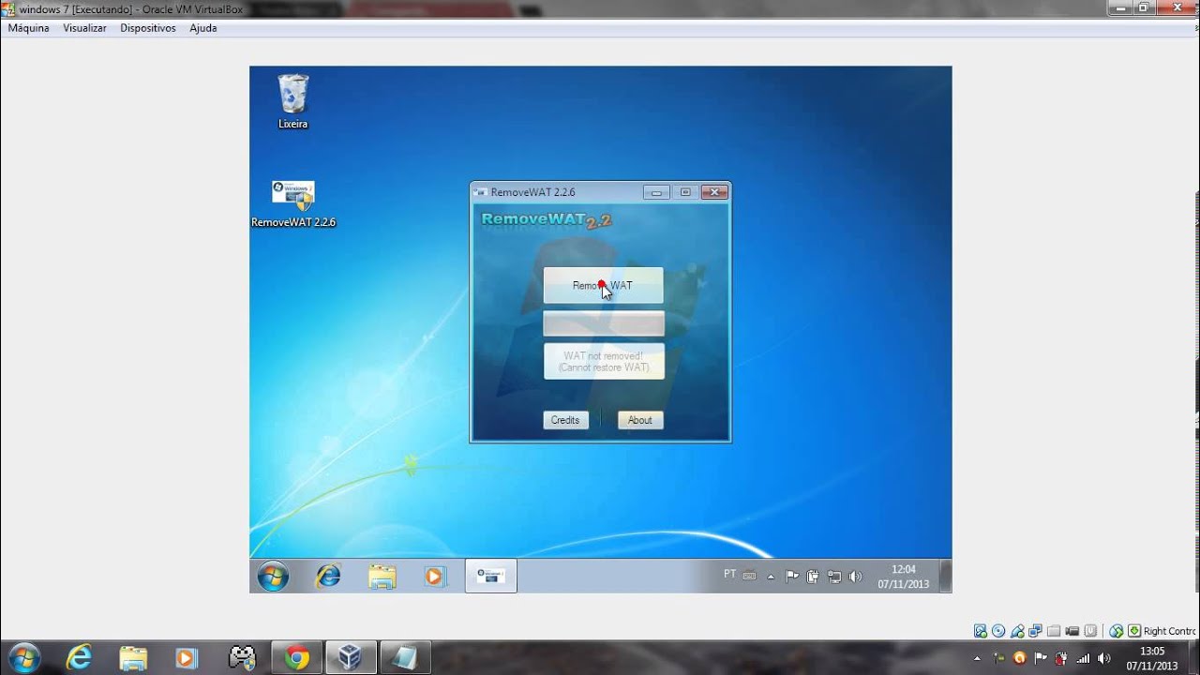Open Action Center flag in guest tray

[792, 576]
